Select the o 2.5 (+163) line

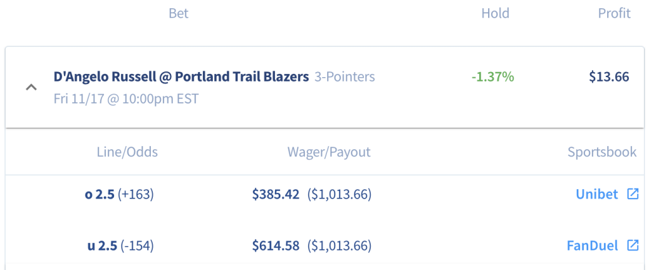[x=119, y=194]
